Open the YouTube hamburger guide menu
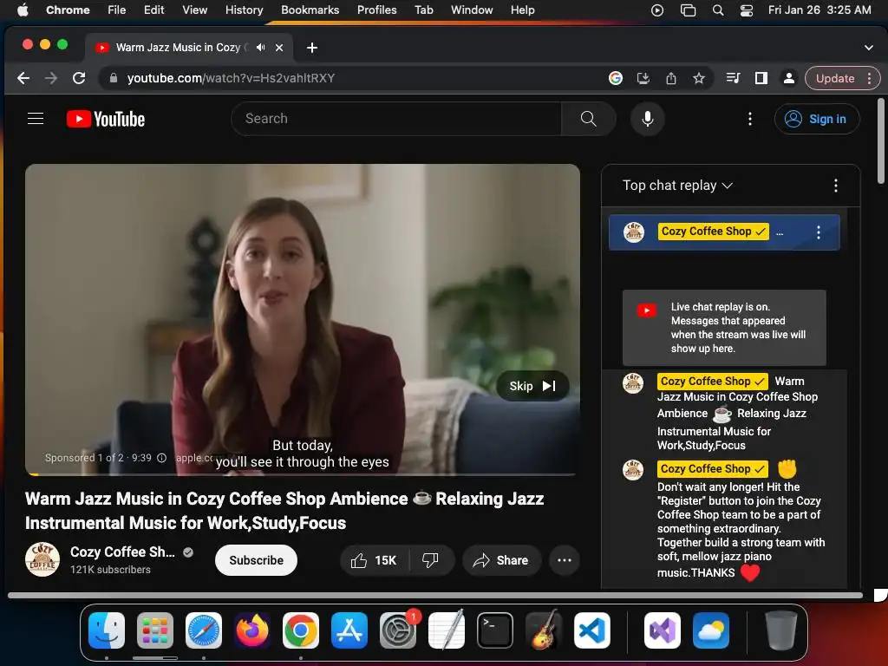Viewport: 888px width, 666px height. (x=36, y=118)
